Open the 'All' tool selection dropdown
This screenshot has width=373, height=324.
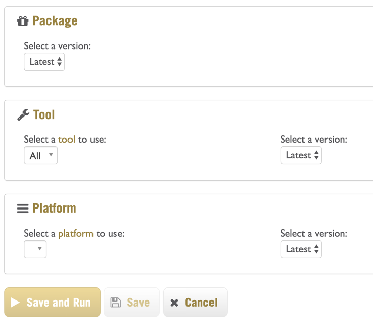tap(41, 155)
